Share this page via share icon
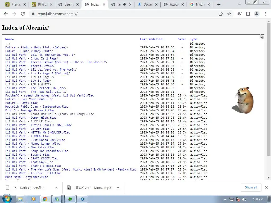271x203 pixels. (221, 14)
